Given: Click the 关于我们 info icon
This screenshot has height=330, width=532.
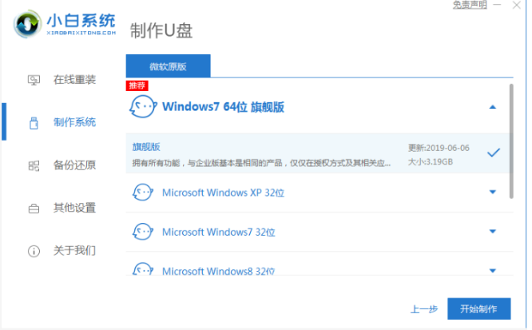Looking at the screenshot, I should (x=34, y=251).
